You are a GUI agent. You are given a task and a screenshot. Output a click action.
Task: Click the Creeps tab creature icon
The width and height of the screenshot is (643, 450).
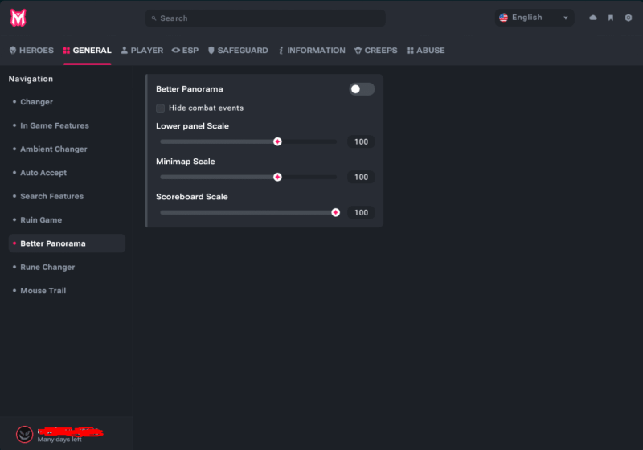(x=358, y=51)
